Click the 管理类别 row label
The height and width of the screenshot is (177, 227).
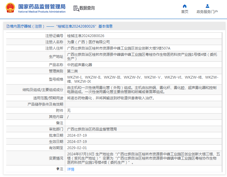coord(56,71)
